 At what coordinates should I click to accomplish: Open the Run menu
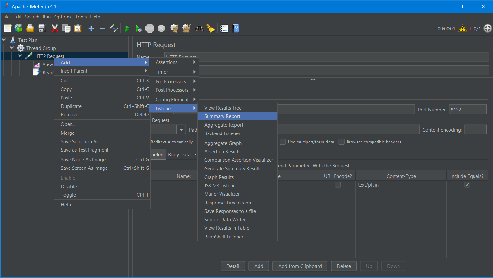point(46,17)
